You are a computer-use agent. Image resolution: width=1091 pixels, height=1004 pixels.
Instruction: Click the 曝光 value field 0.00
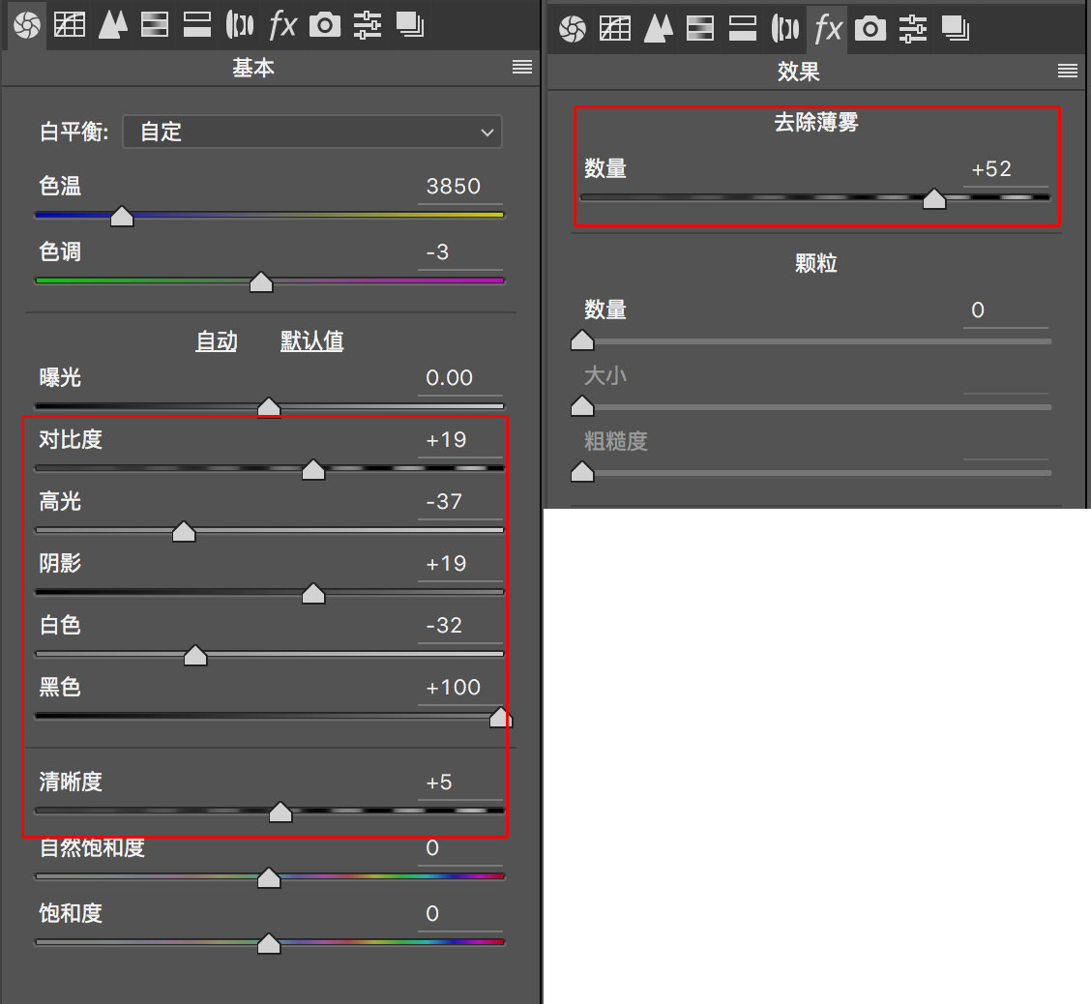tap(460, 378)
